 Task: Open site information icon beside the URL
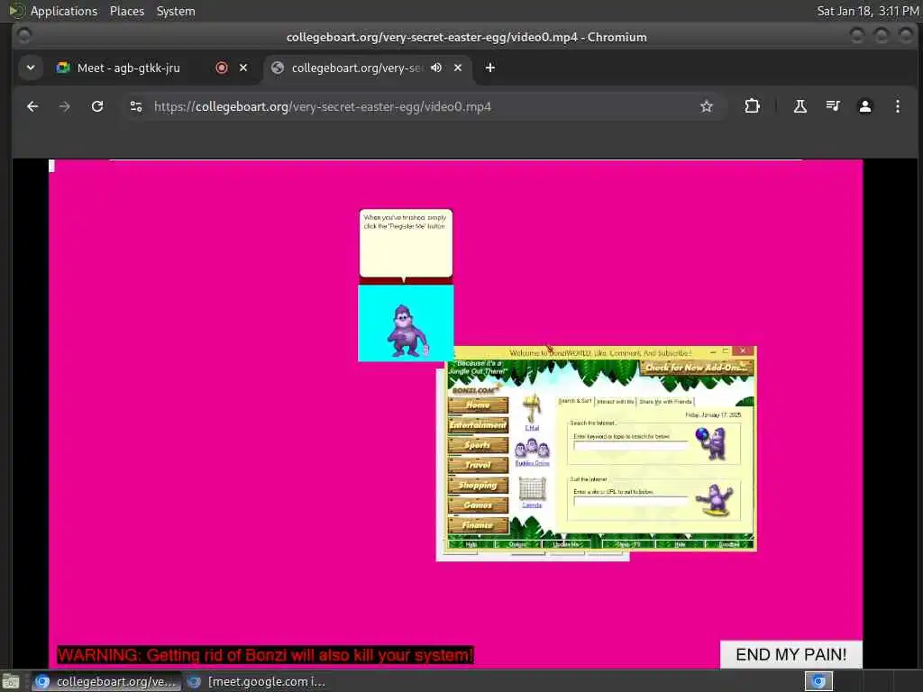pos(136,106)
